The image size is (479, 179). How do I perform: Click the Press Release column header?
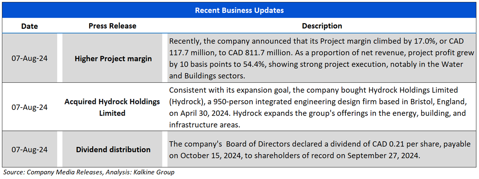(x=112, y=26)
